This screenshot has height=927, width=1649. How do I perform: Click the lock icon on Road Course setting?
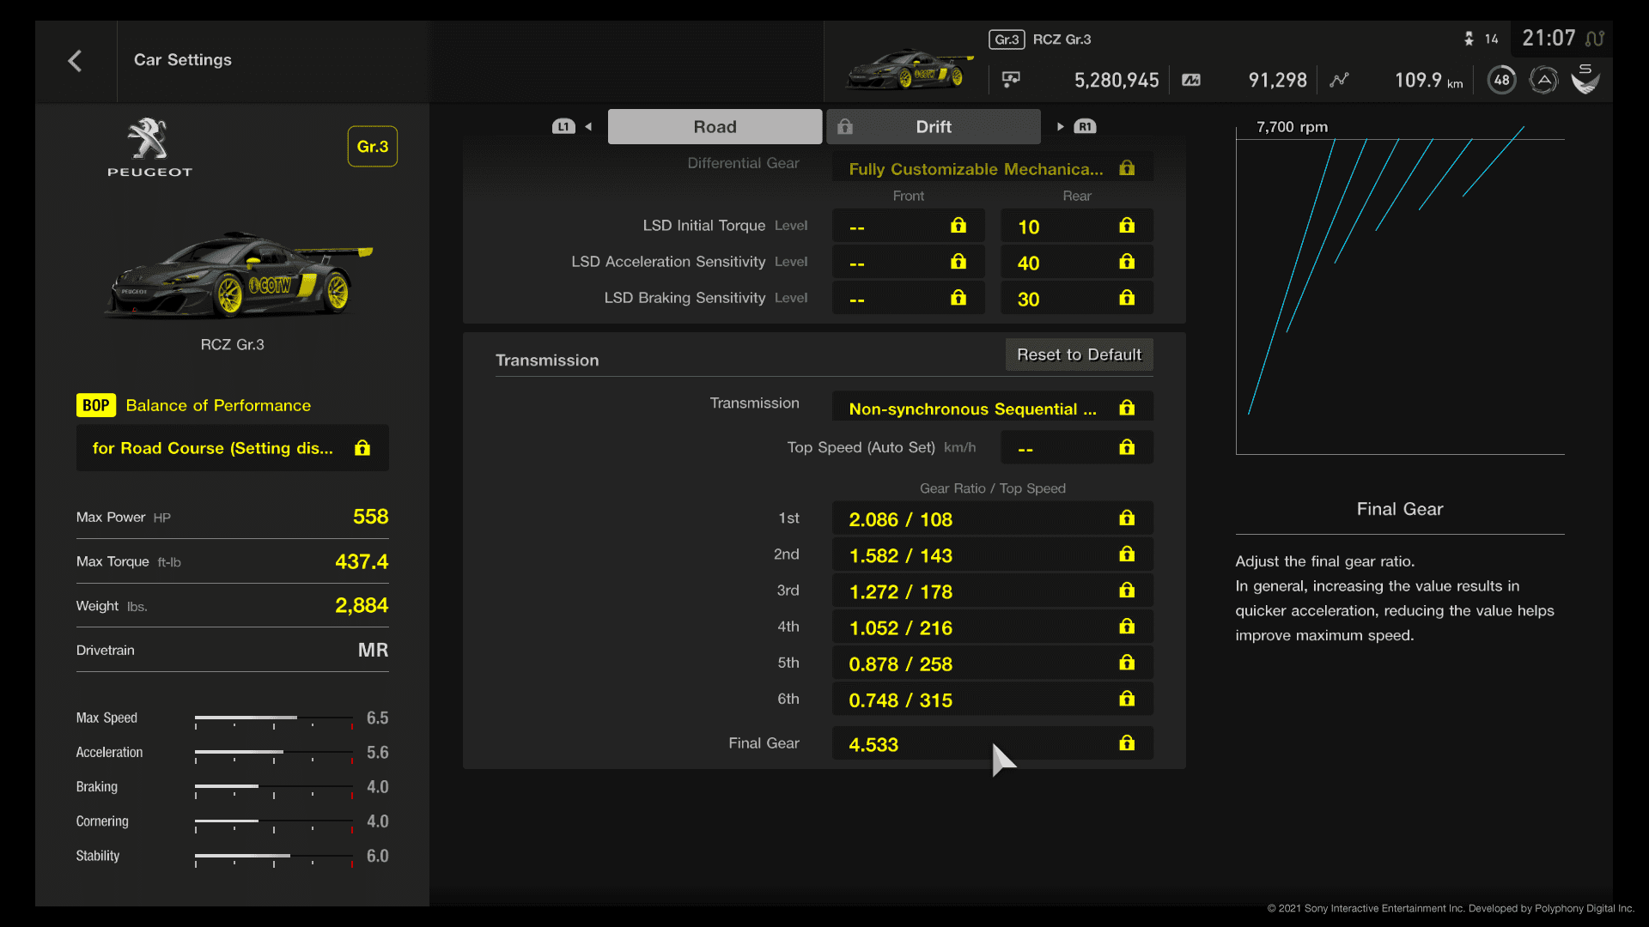(x=362, y=448)
